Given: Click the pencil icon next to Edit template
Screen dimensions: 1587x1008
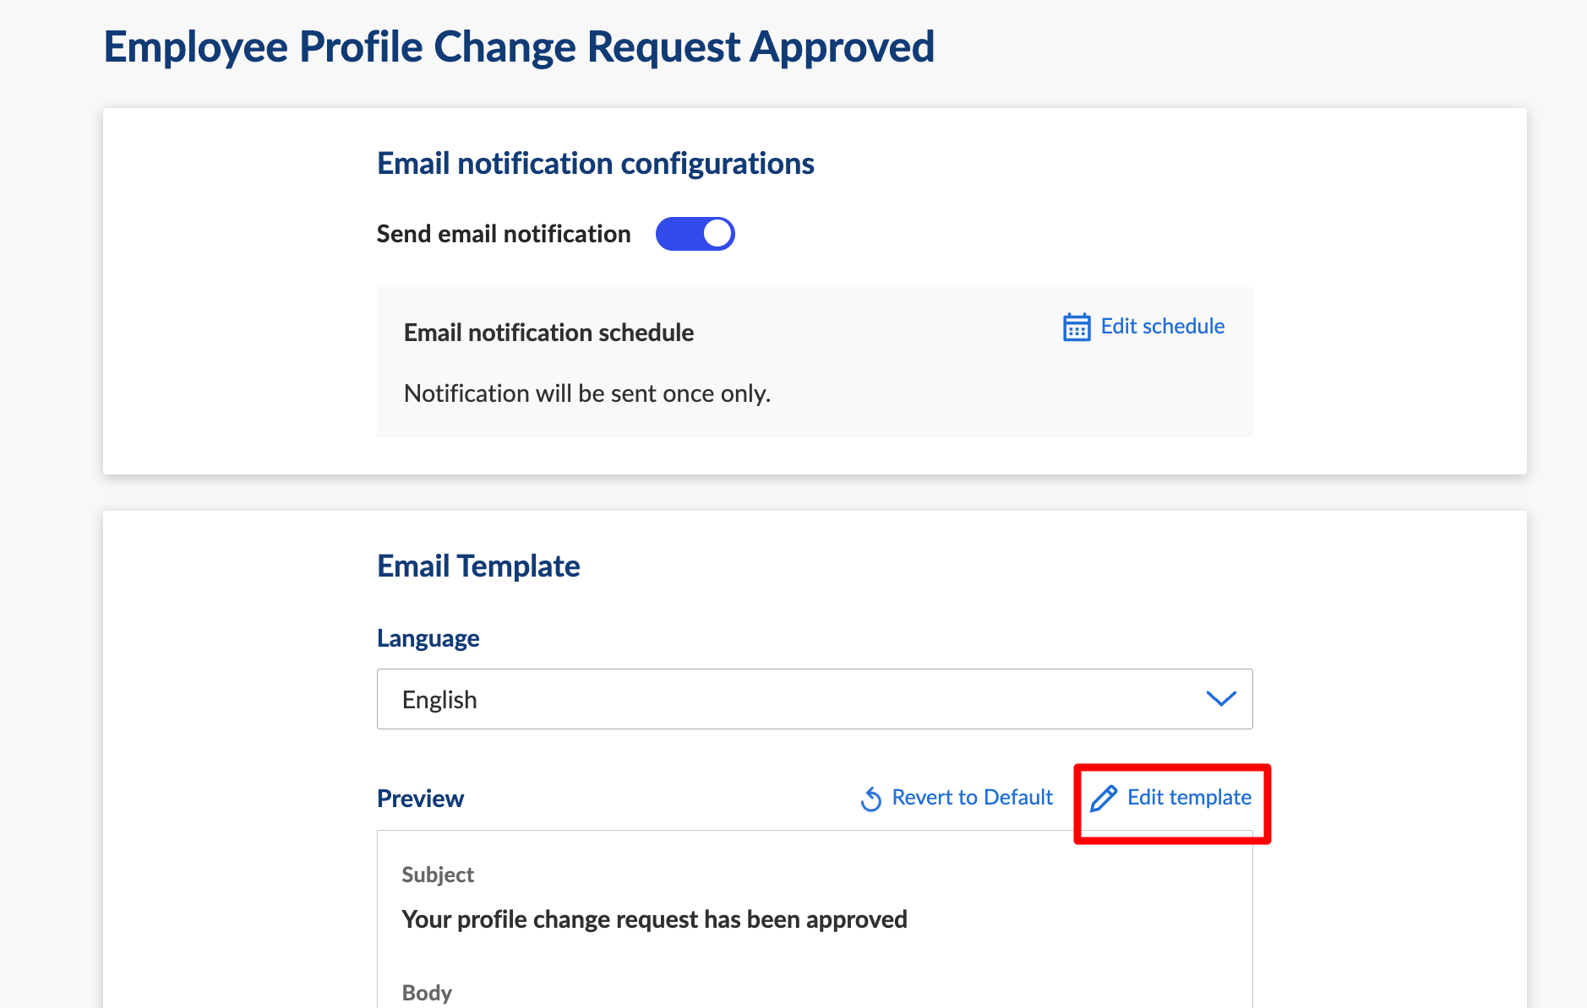Looking at the screenshot, I should point(1104,798).
